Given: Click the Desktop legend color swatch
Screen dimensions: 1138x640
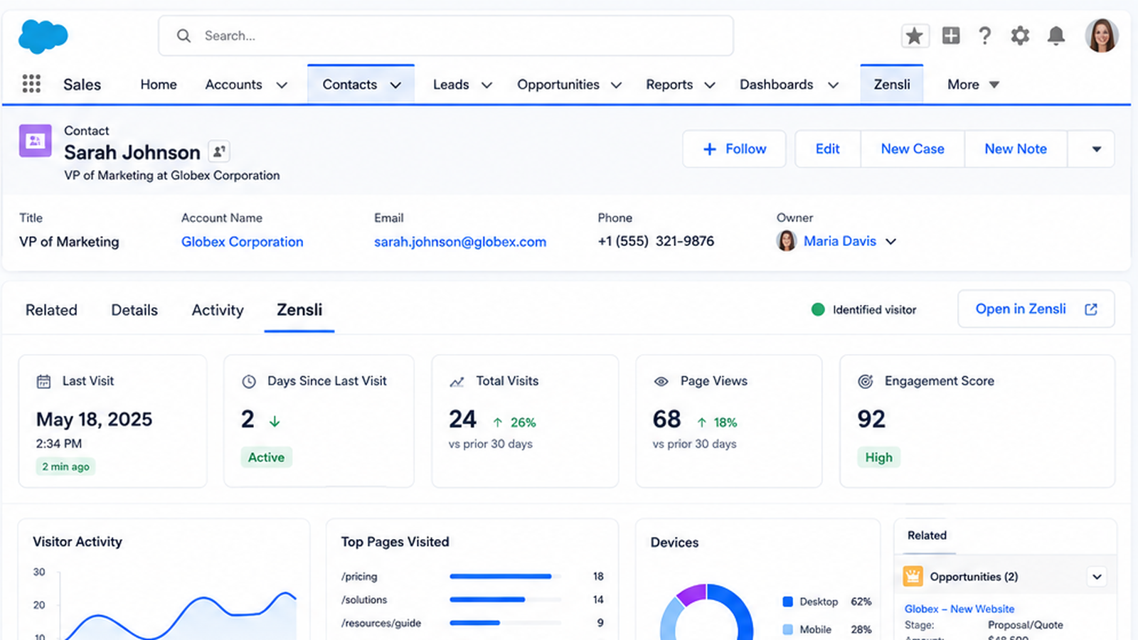Looking at the screenshot, I should (x=787, y=602).
